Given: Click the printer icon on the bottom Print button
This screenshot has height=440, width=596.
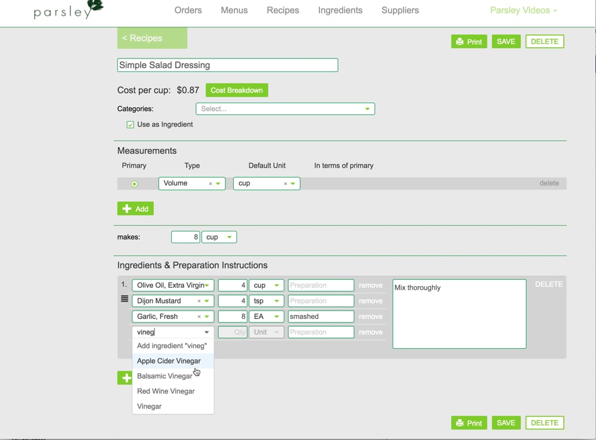Looking at the screenshot, I should click(x=460, y=423).
